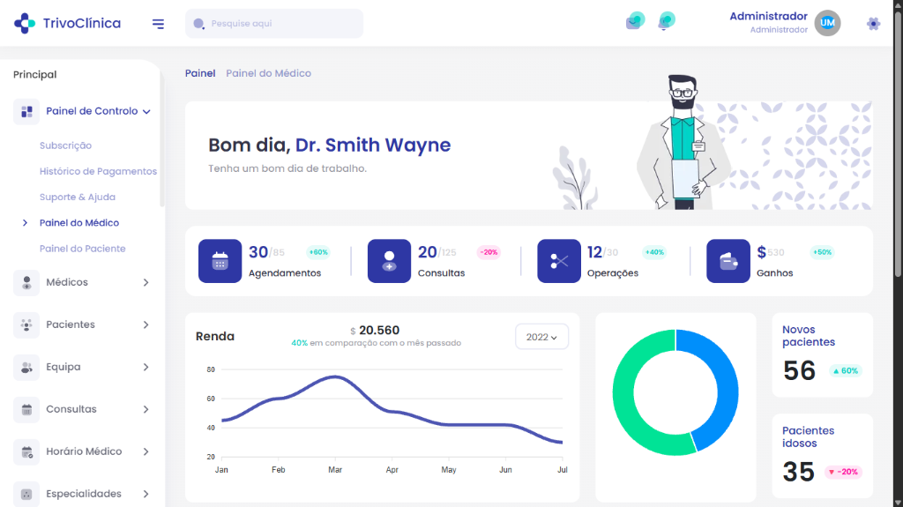Click the Horário Médico sidebar label
The height and width of the screenshot is (507, 903).
[x=84, y=451]
